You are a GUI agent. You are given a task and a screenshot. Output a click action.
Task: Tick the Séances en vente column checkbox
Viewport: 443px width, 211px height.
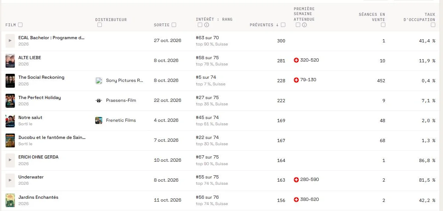coord(383,25)
